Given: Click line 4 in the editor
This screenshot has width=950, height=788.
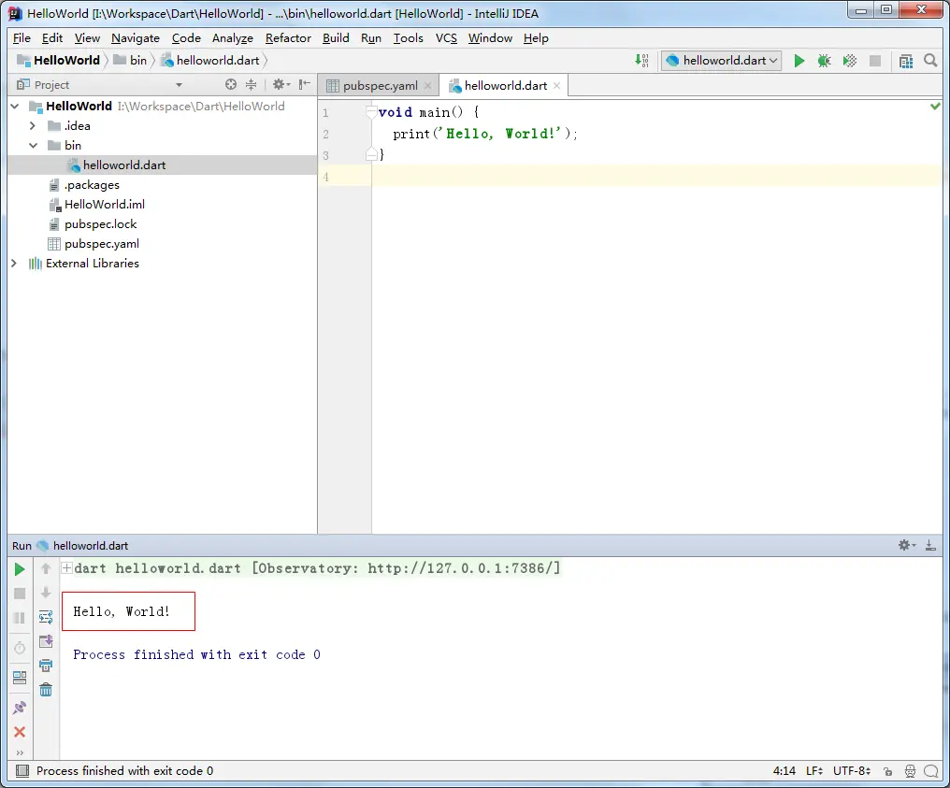Looking at the screenshot, I should (657, 177).
